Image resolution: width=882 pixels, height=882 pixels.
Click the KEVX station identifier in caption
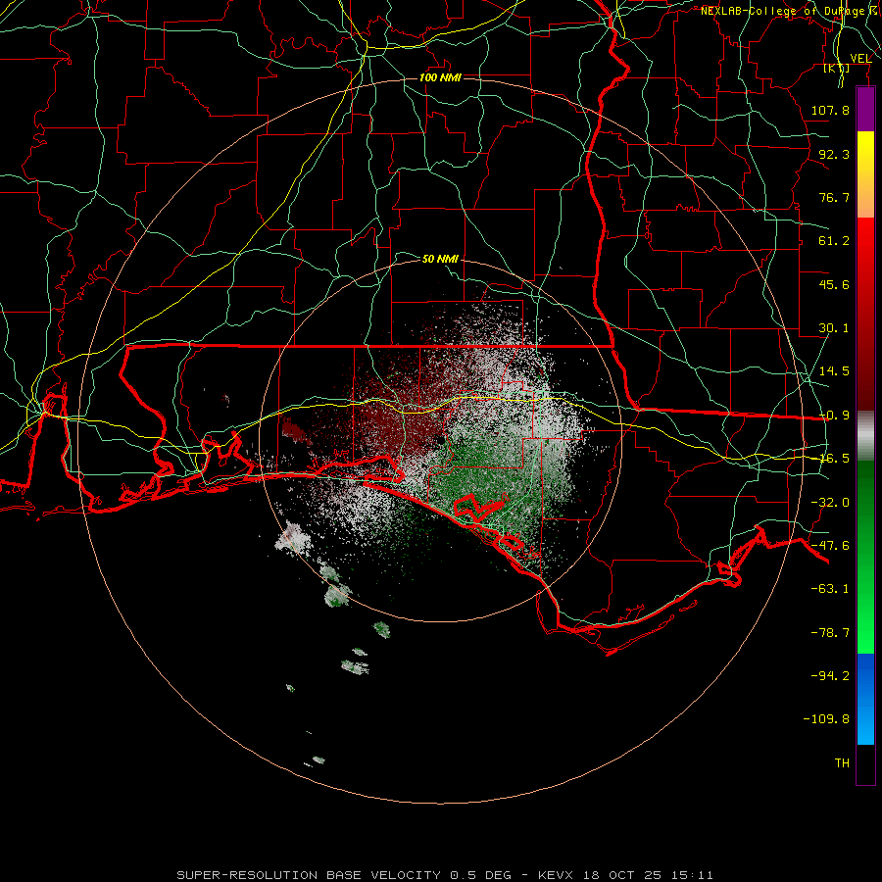tap(555, 875)
